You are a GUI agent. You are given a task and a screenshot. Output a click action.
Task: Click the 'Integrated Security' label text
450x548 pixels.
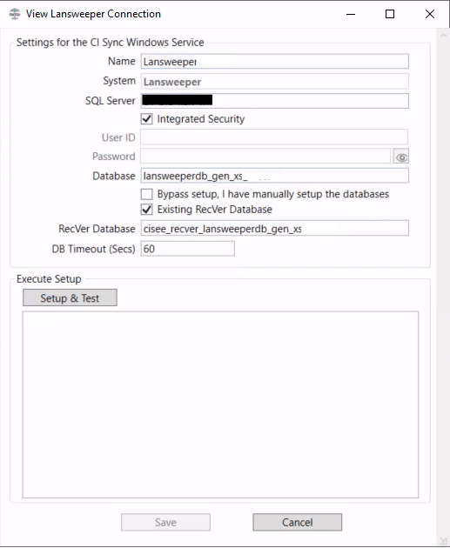coord(201,119)
